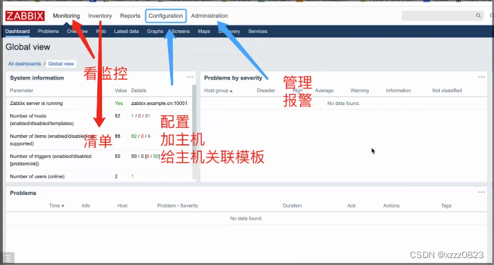
Task: Open the Latest data submenu
Action: (x=126, y=31)
